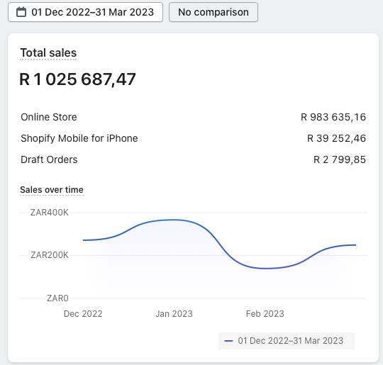Click the calendar icon in date picker

21,12
